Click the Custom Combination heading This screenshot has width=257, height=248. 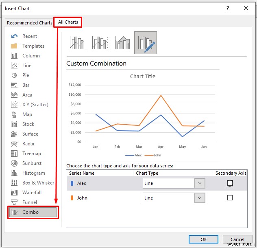96,64
